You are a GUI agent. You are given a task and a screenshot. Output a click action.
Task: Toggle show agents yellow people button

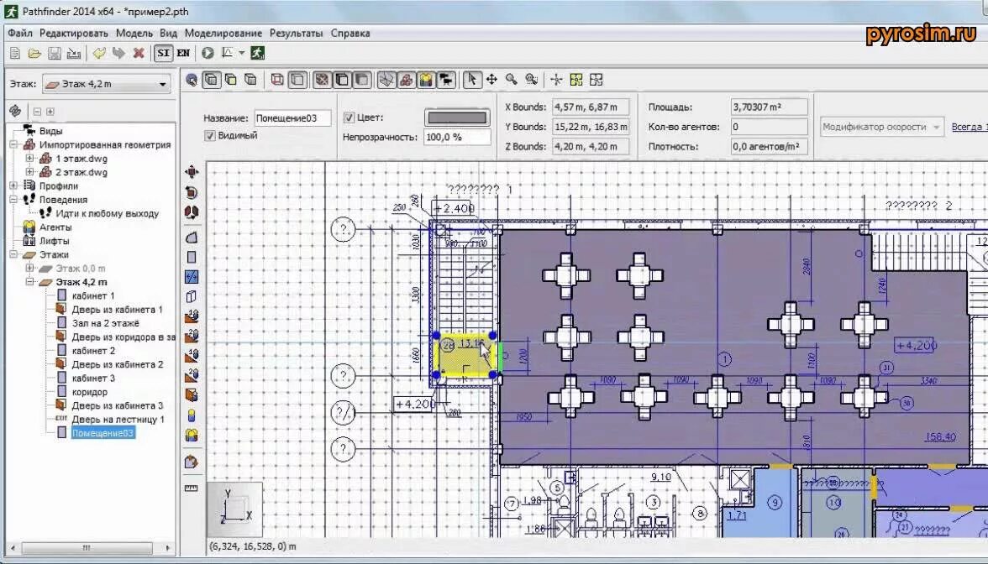click(427, 79)
